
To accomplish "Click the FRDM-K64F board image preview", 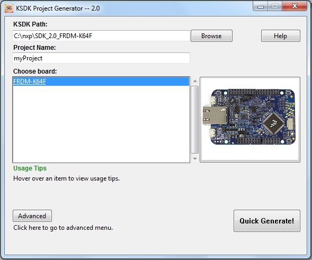I will pyautogui.click(x=250, y=120).
